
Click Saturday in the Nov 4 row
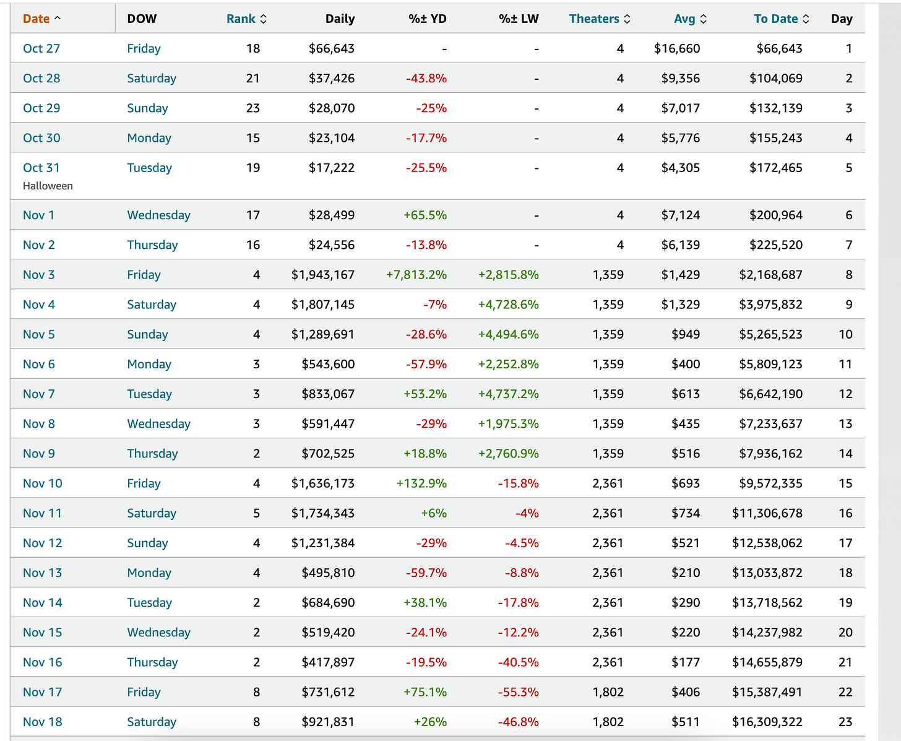click(152, 305)
